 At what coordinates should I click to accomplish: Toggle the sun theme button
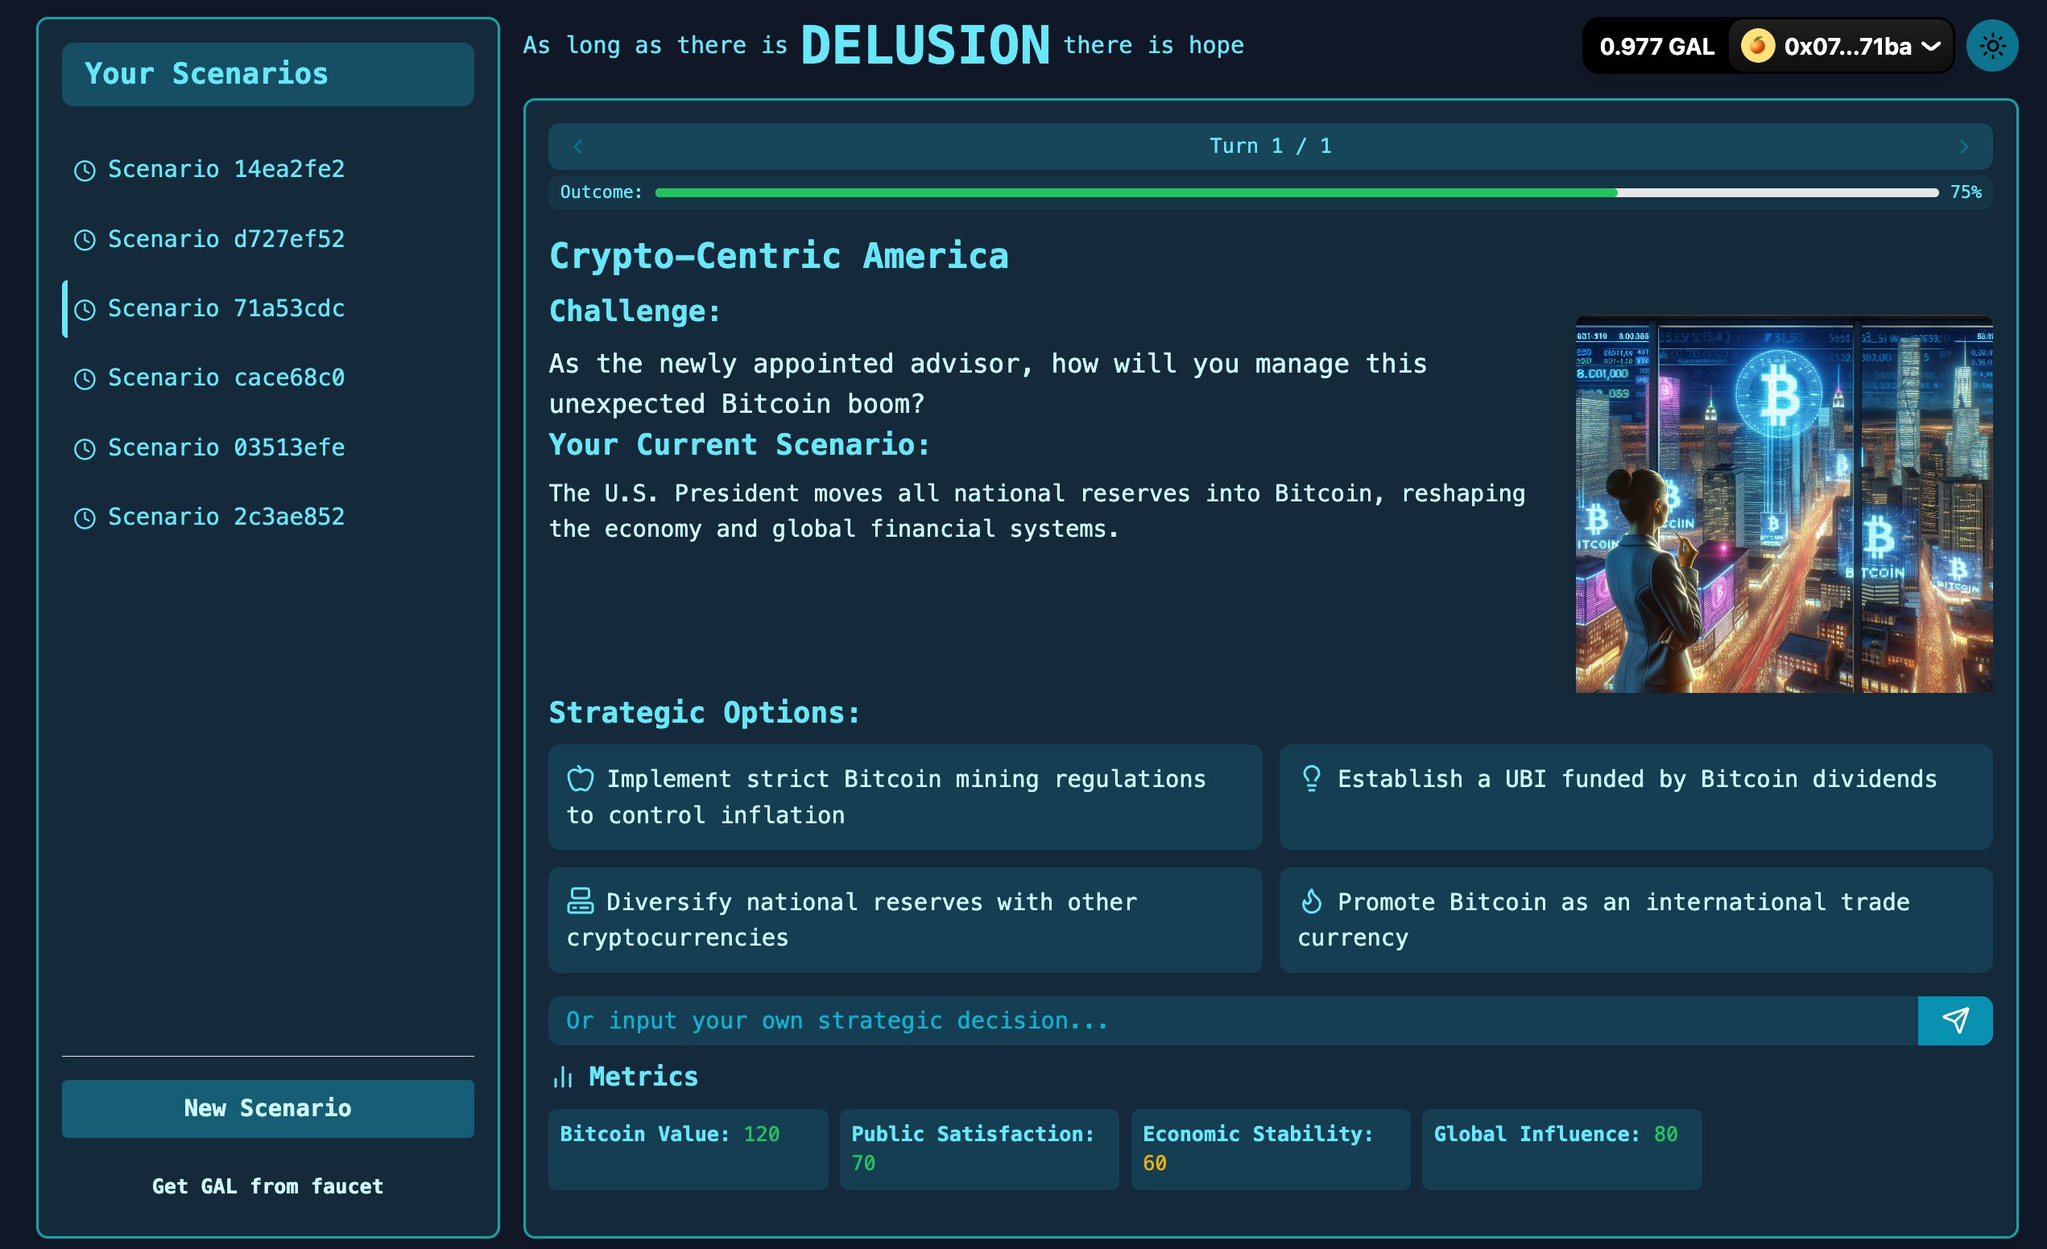[x=1992, y=46]
